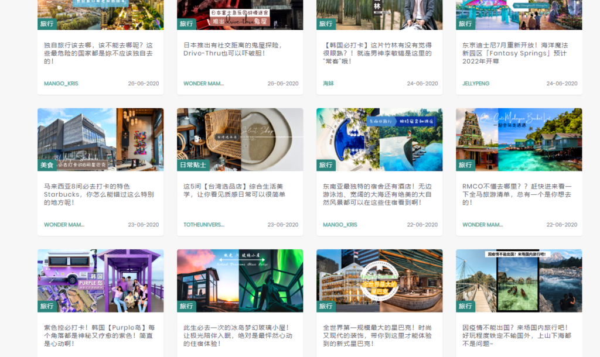Open the 台湾选品店 article title
The width and height of the screenshot is (600, 357).
235,190
